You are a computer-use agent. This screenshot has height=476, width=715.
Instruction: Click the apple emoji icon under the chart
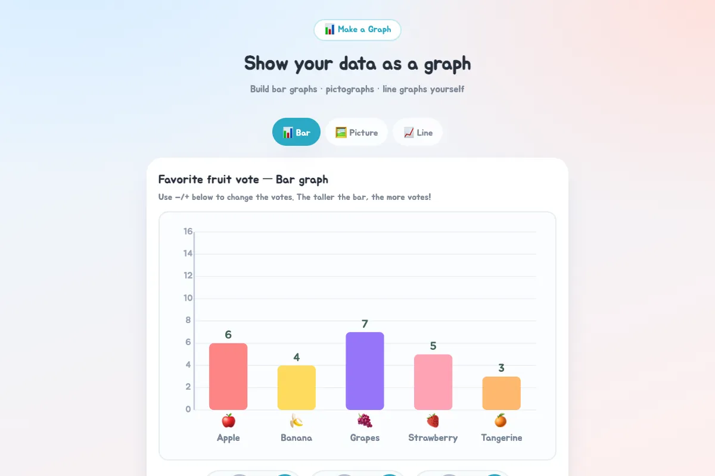click(x=228, y=421)
